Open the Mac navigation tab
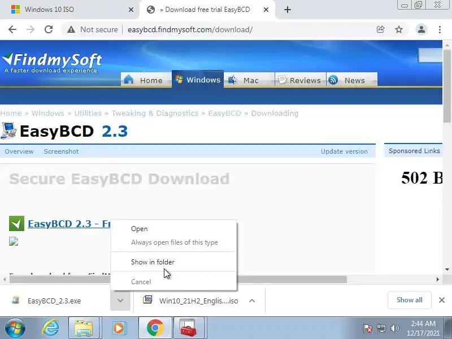The height and width of the screenshot is (339, 452). 249,80
